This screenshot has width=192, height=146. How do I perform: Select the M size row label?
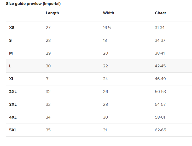coord(11,53)
